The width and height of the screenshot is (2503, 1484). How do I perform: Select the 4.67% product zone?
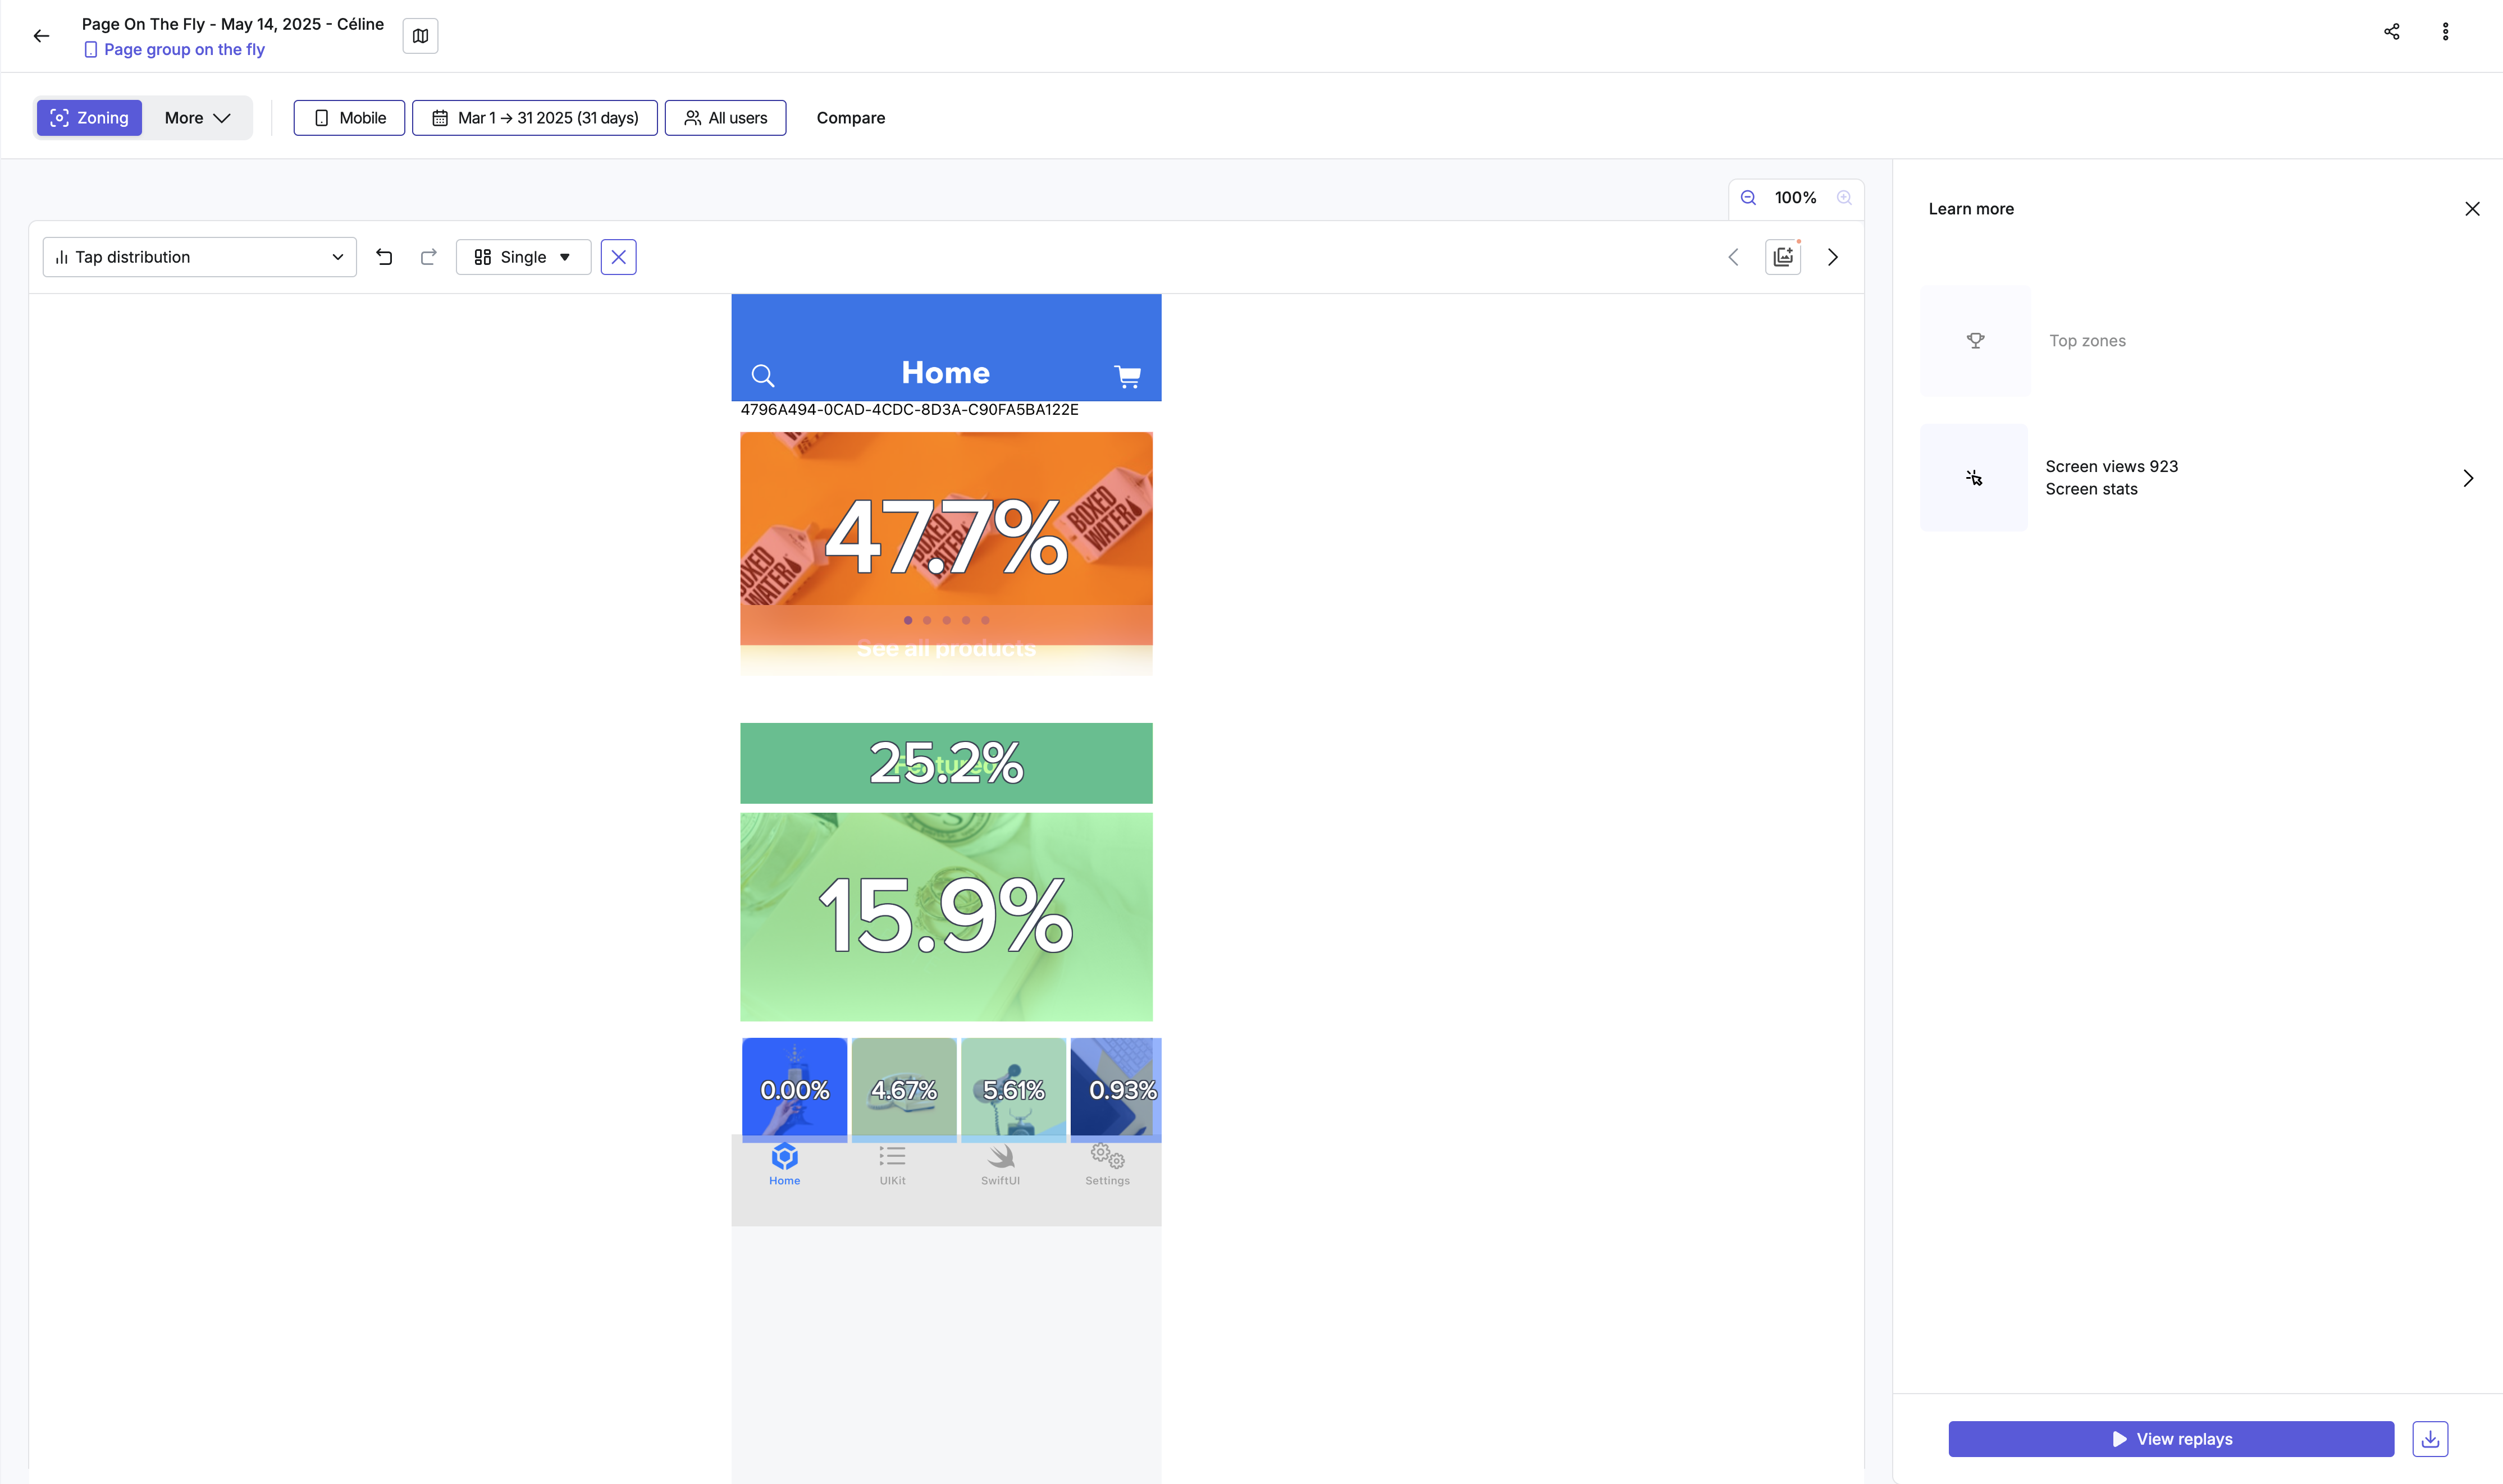click(x=905, y=1090)
